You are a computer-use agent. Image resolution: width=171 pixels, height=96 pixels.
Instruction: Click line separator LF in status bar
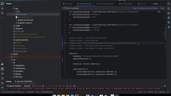click(x=145, y=92)
